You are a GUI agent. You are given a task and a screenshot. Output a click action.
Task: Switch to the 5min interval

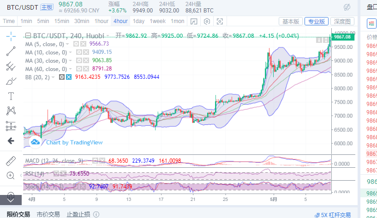(x=43, y=21)
